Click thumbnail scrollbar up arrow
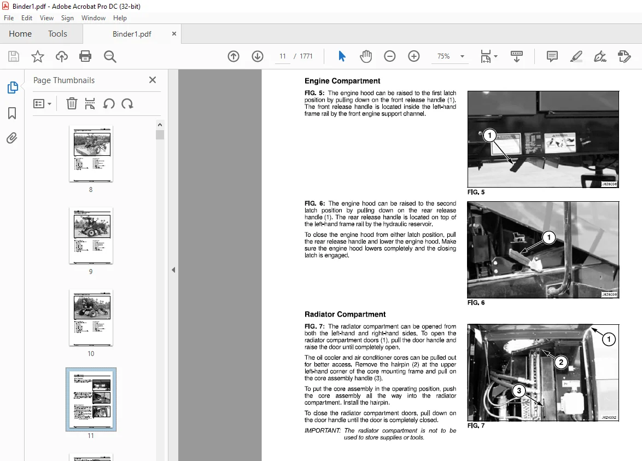642x461 pixels. (160, 125)
